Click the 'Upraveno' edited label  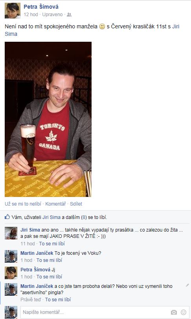(x=52, y=15)
